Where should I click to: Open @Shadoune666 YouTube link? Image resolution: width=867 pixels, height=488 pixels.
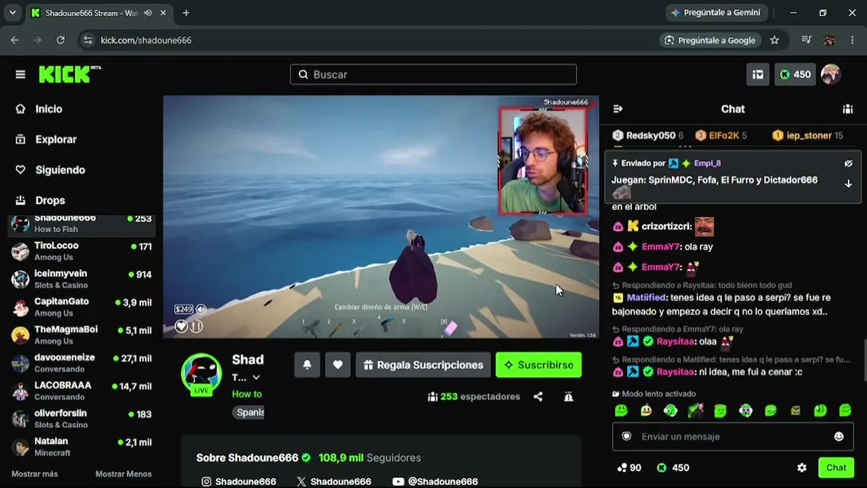point(435,481)
